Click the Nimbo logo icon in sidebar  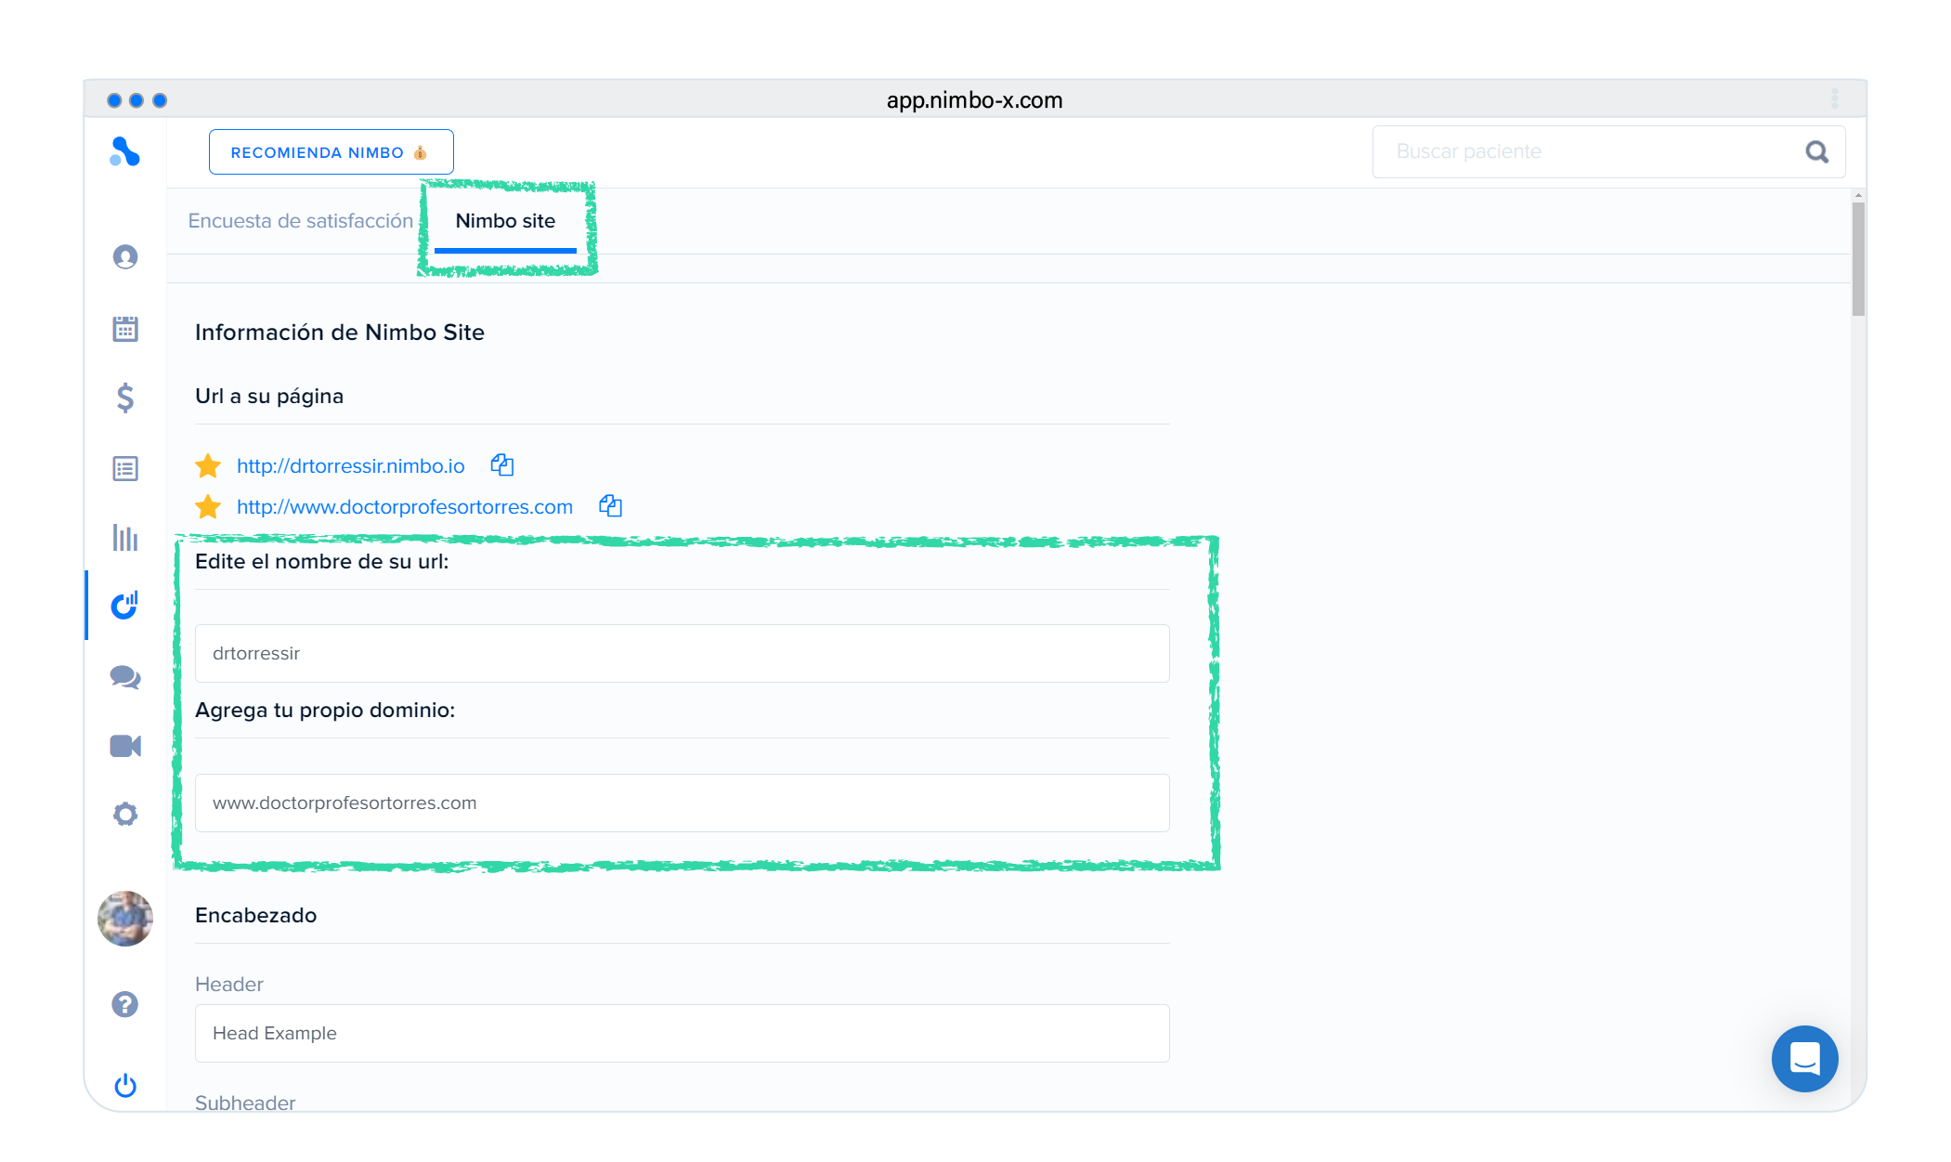[124, 151]
